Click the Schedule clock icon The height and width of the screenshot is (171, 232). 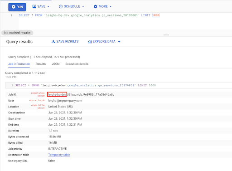click(x=61, y=6)
